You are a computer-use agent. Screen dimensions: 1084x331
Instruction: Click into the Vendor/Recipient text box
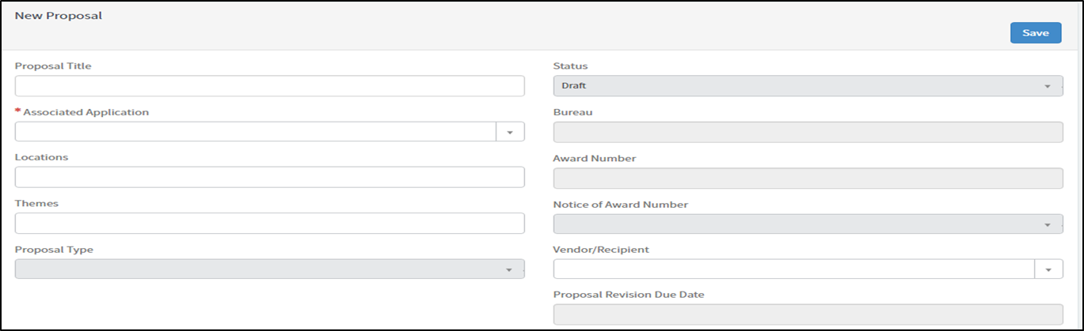point(793,269)
